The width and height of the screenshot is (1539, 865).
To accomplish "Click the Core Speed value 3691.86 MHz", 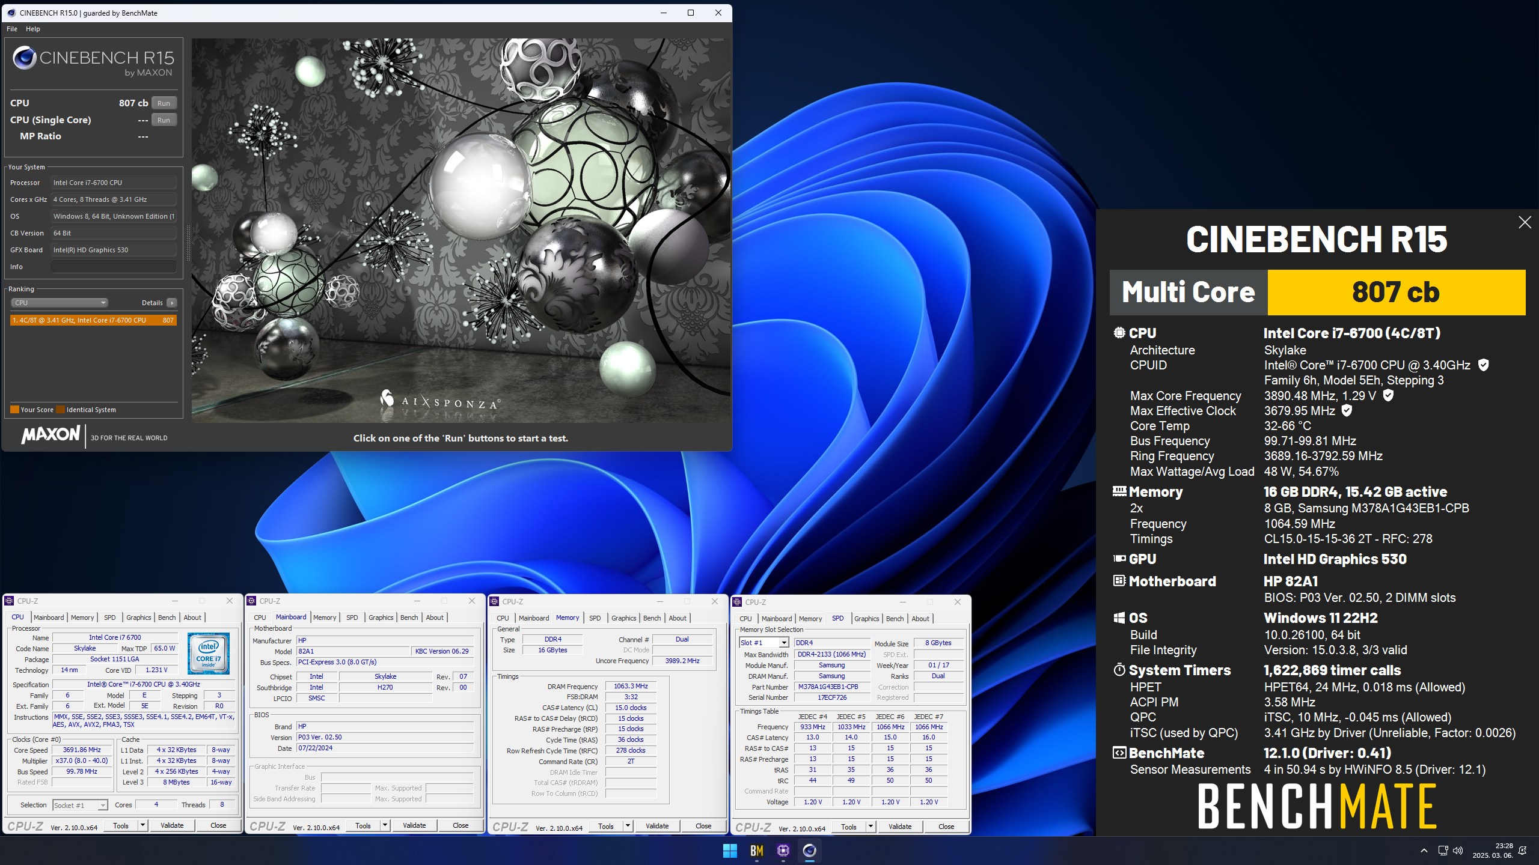I will (82, 750).
